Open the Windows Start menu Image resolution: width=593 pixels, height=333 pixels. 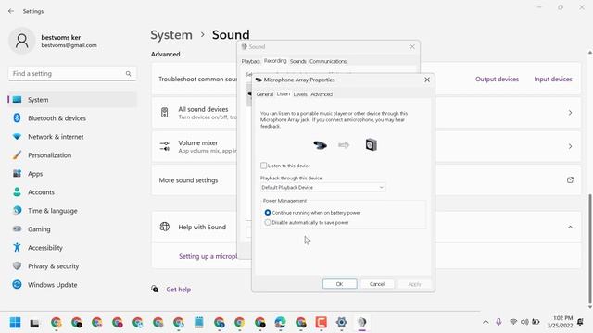tap(15, 323)
